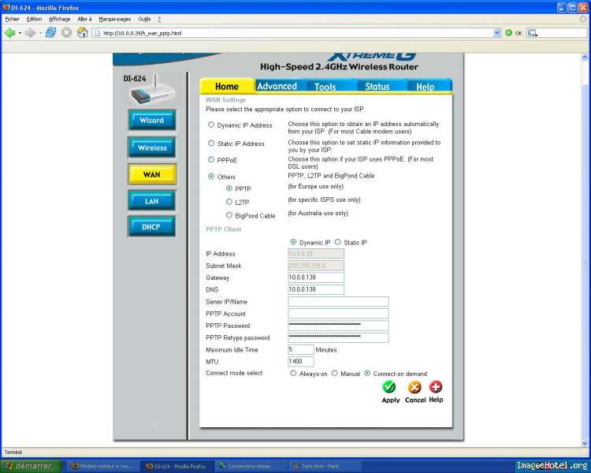This screenshot has width=591, height=473.
Task: Select Static IP Address WAN option
Action: tap(211, 143)
